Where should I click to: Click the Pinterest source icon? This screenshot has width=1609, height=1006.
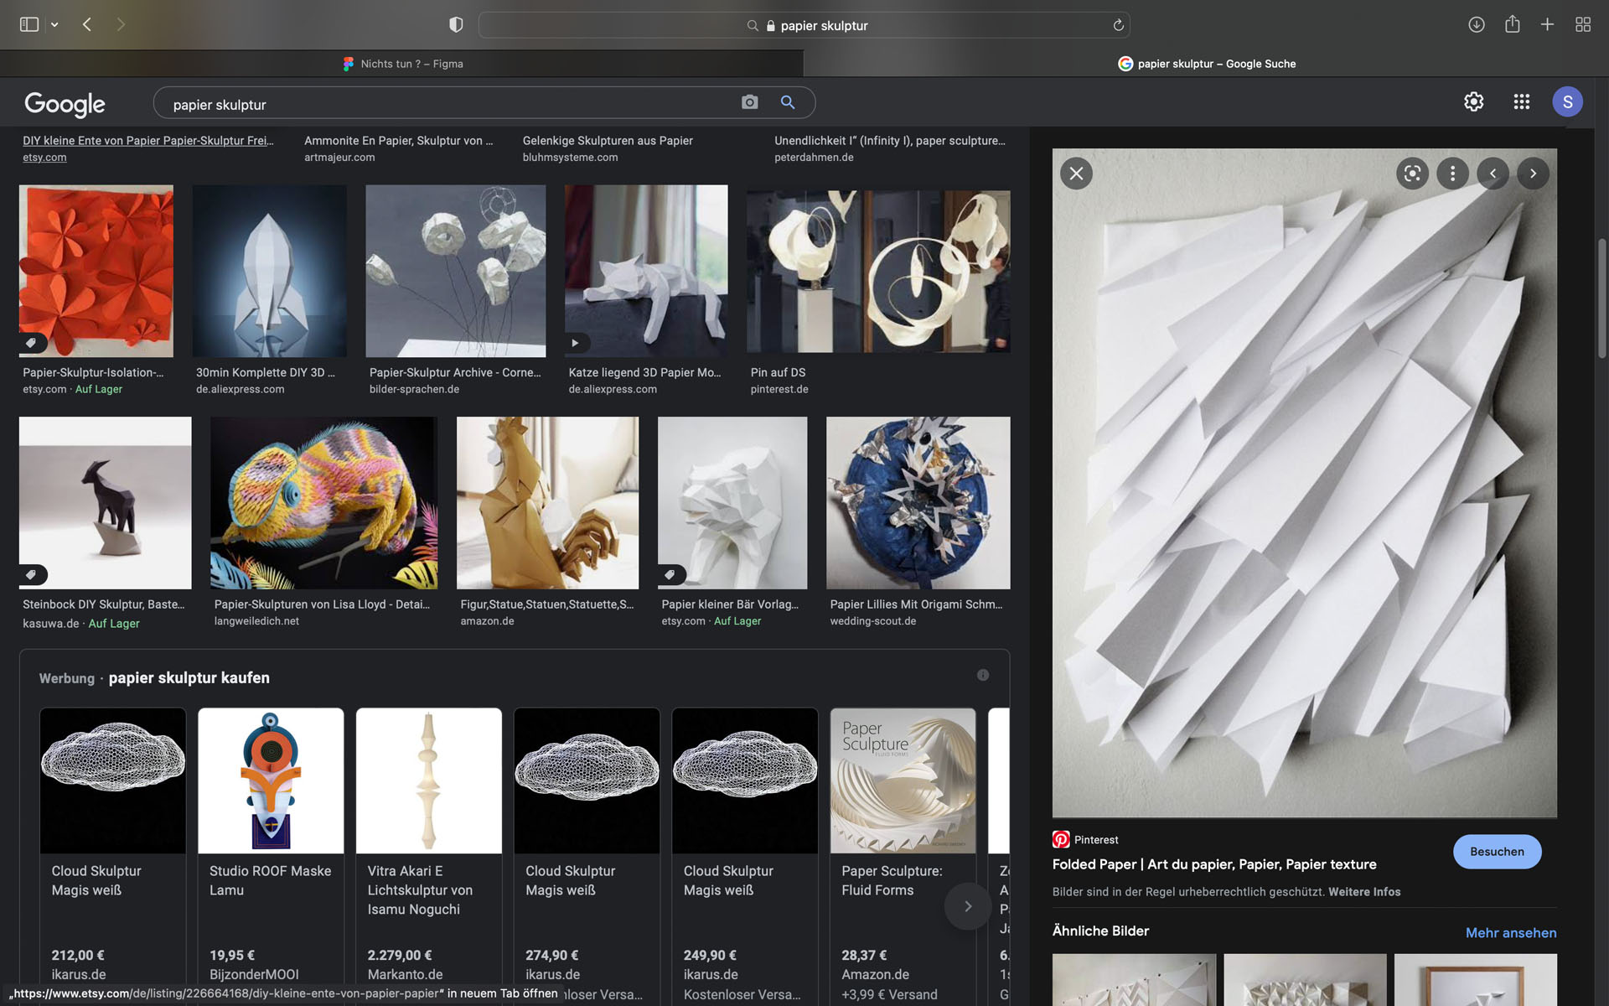click(1061, 839)
